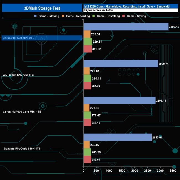
Task: Click the 294.11 data value
Action: [x=96, y=78]
